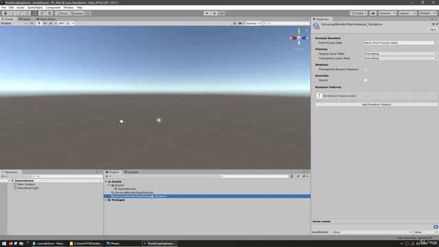The width and height of the screenshot is (439, 247).
Task: Click the Add Renderer Feature button
Action: click(377, 104)
